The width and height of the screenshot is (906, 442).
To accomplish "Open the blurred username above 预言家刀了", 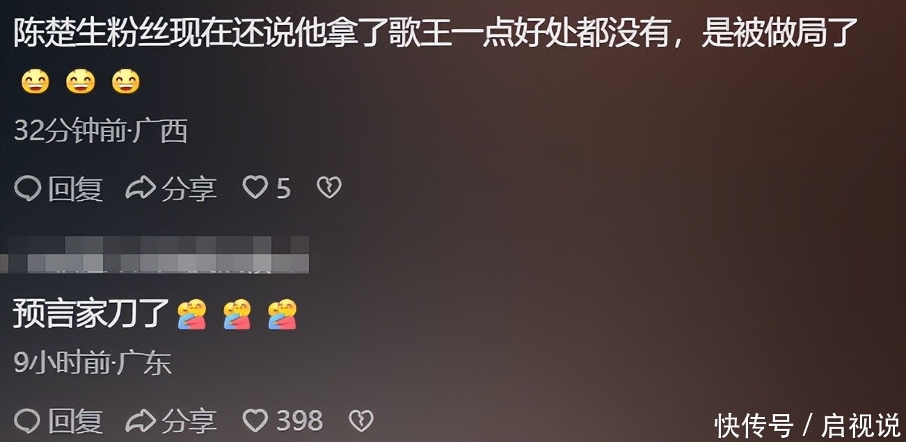I will (x=154, y=254).
